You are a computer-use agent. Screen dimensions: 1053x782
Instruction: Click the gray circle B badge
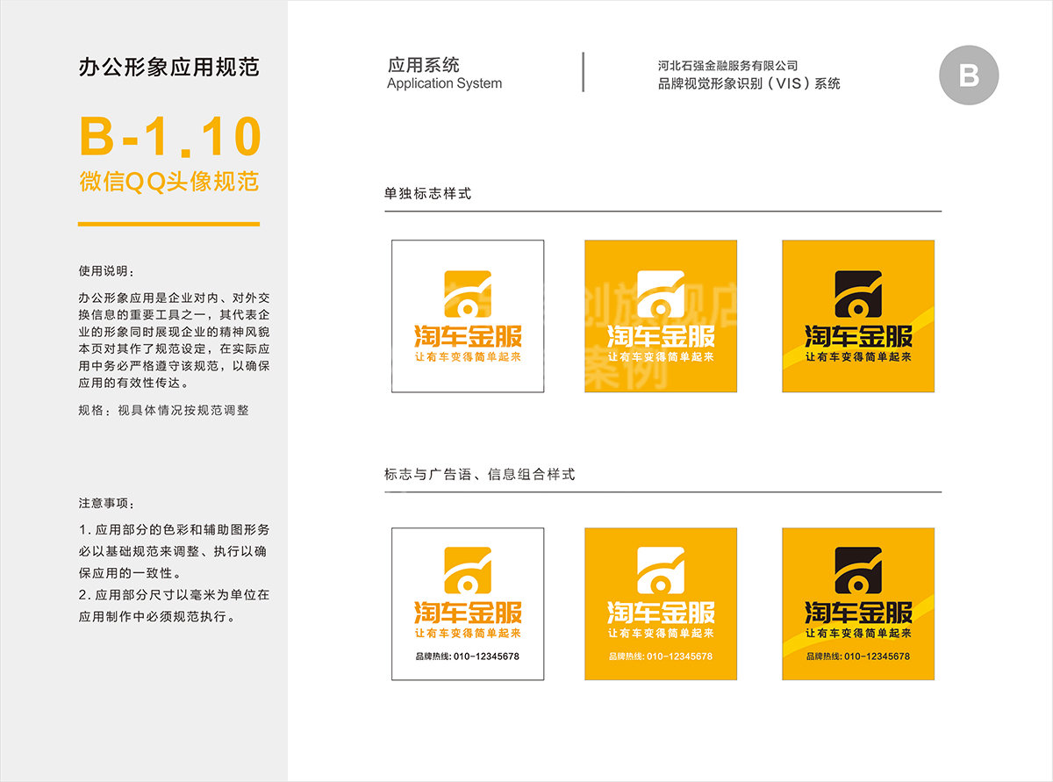coord(969,75)
